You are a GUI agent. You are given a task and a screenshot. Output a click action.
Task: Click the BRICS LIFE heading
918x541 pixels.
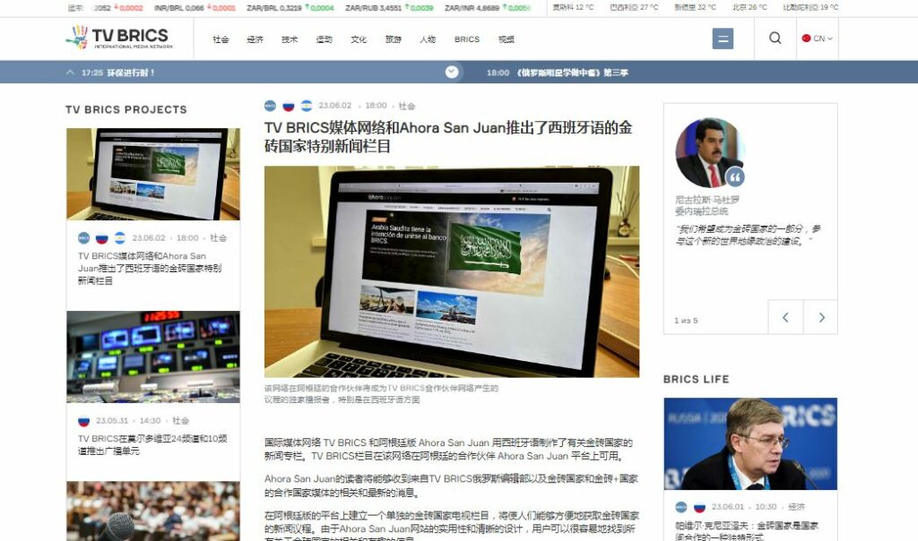pos(696,379)
